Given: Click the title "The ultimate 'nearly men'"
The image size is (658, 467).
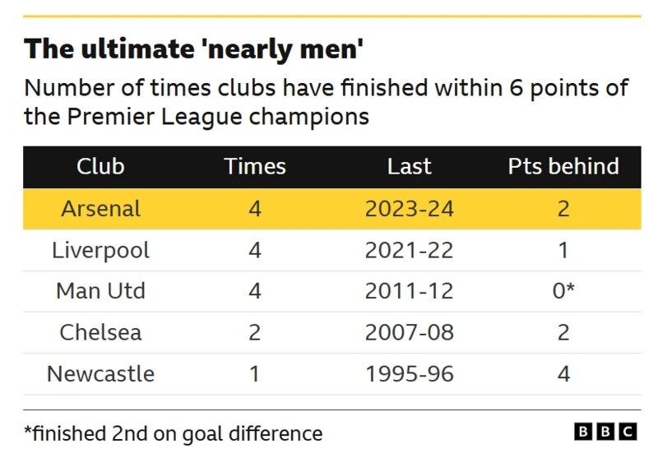Looking at the screenshot, I should (195, 50).
